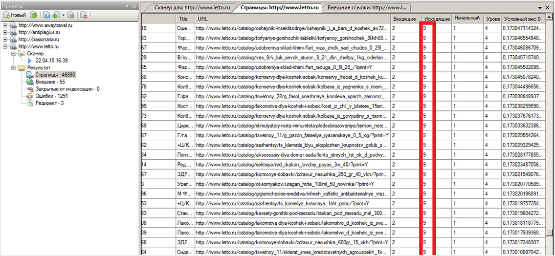This screenshot has height=256, width=555.
Task: Select the Результат tree item
Action: [39, 68]
